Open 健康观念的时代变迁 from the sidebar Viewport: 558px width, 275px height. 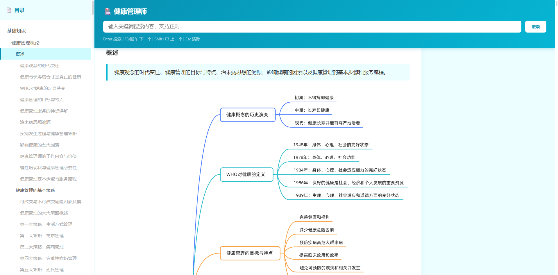[x=40, y=66]
